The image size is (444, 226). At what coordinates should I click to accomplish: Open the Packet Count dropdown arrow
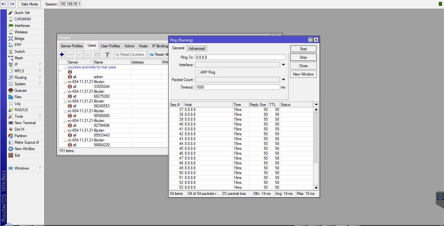click(x=283, y=80)
